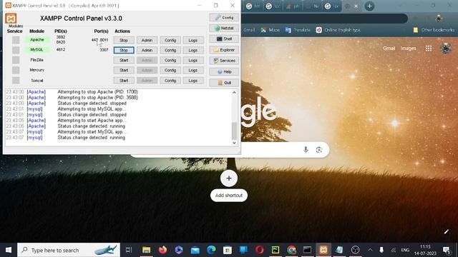Toggle the Mercury service checkbox
The image size is (458, 257).
tap(16, 70)
